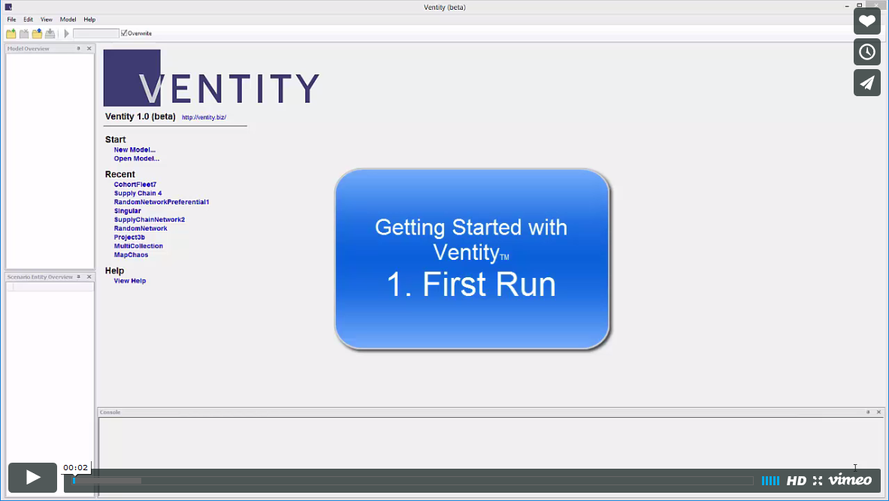This screenshot has height=501, width=889.
Task: Close the Model Overview panel
Action: [89, 49]
